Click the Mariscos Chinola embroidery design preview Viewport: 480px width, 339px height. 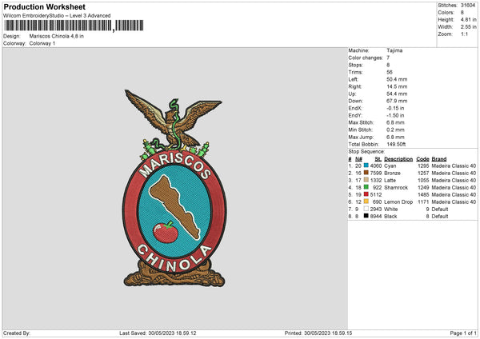(x=174, y=188)
